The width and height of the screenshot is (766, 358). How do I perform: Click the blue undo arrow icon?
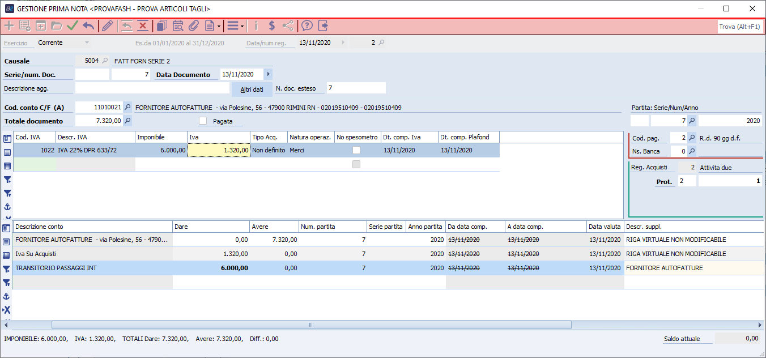[88, 25]
